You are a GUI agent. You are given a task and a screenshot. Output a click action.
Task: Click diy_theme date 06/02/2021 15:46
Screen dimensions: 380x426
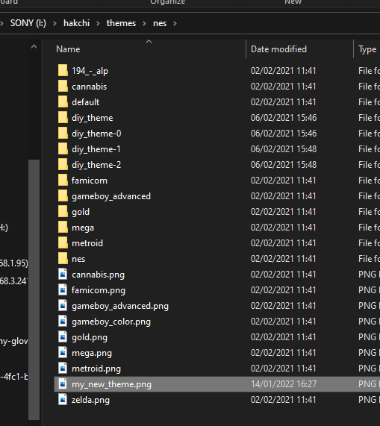284,118
